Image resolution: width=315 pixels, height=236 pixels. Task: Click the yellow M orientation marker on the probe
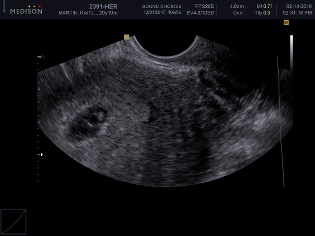(126, 37)
